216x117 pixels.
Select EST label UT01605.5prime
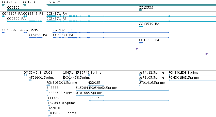(89, 93)
